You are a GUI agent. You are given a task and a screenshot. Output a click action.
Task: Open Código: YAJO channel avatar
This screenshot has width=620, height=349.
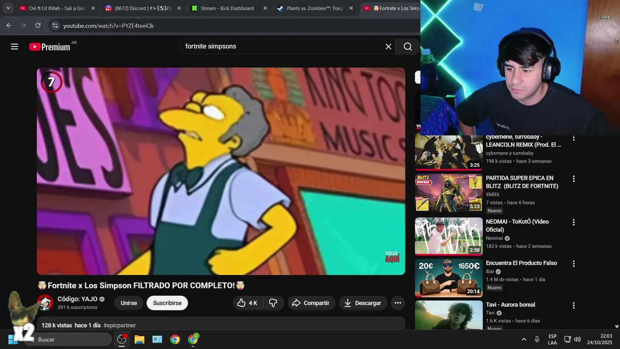(x=45, y=303)
